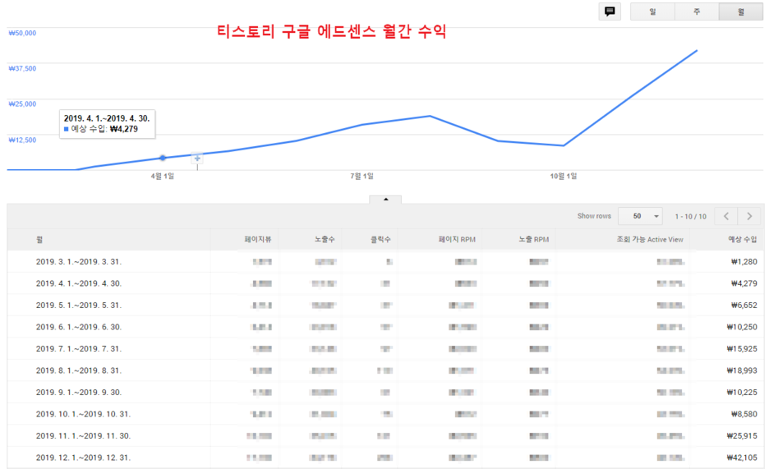Click the ₩25,000 y-axis label

(22, 103)
